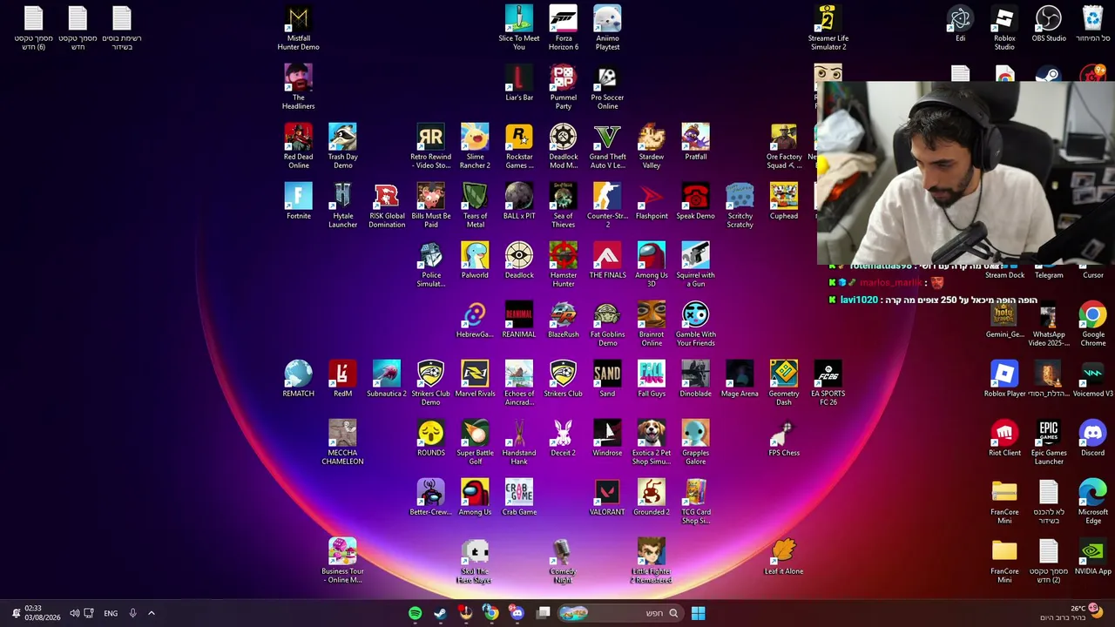Open the ENG input language switcher
Image resolution: width=1115 pixels, height=627 pixels.
pyautogui.click(x=111, y=613)
